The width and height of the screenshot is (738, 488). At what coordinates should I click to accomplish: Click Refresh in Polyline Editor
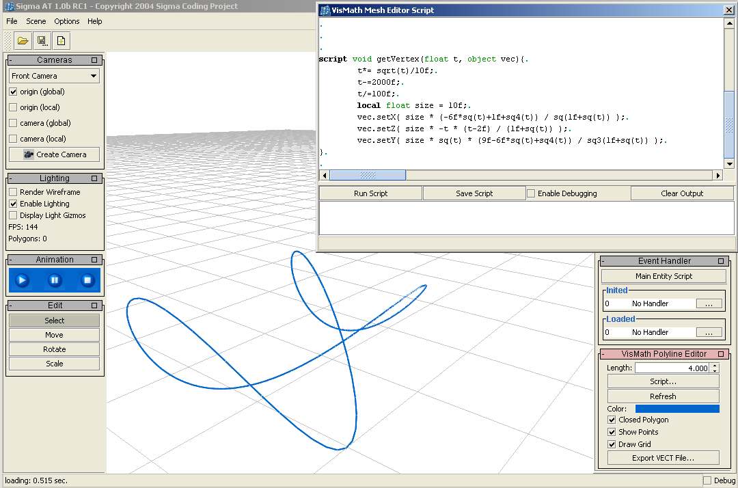tap(663, 396)
